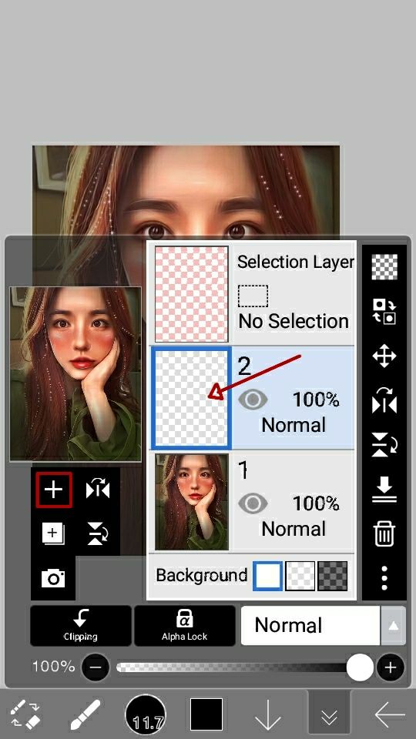Image resolution: width=416 pixels, height=739 pixels.
Task: Delete layer using trash icon
Action: coord(384,534)
